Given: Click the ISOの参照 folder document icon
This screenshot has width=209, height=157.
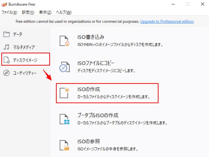Looking at the screenshot, I should point(64,145).
